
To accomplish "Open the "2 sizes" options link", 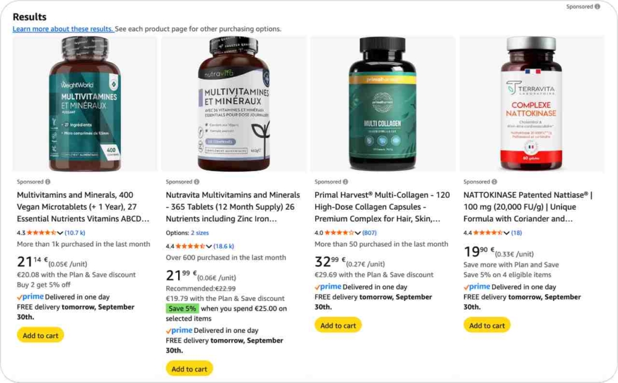I will click(200, 233).
